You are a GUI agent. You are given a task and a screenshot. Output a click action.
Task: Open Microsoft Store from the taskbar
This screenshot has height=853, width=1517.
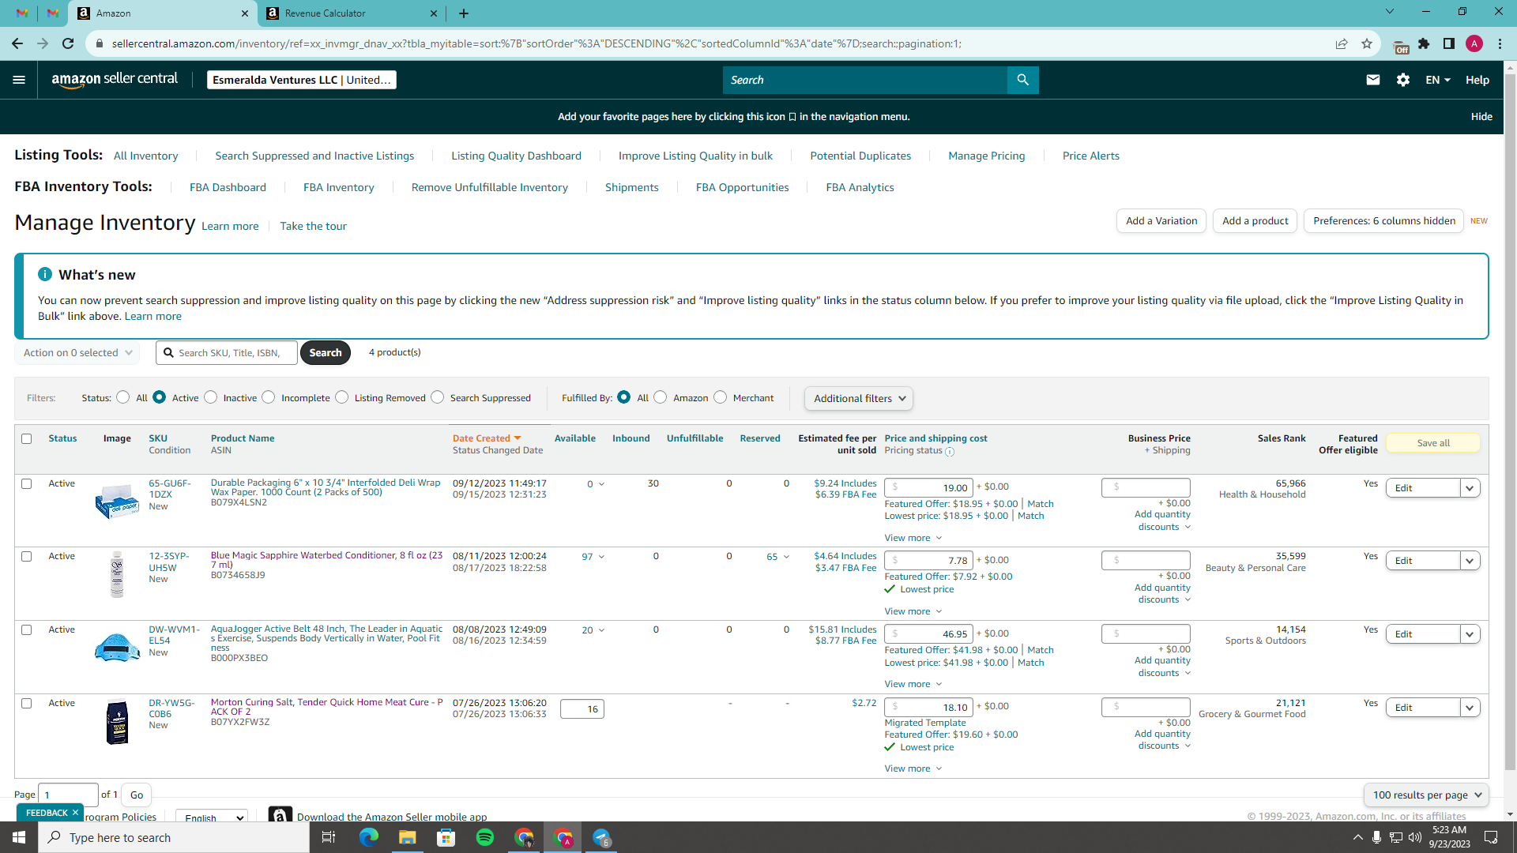click(446, 837)
